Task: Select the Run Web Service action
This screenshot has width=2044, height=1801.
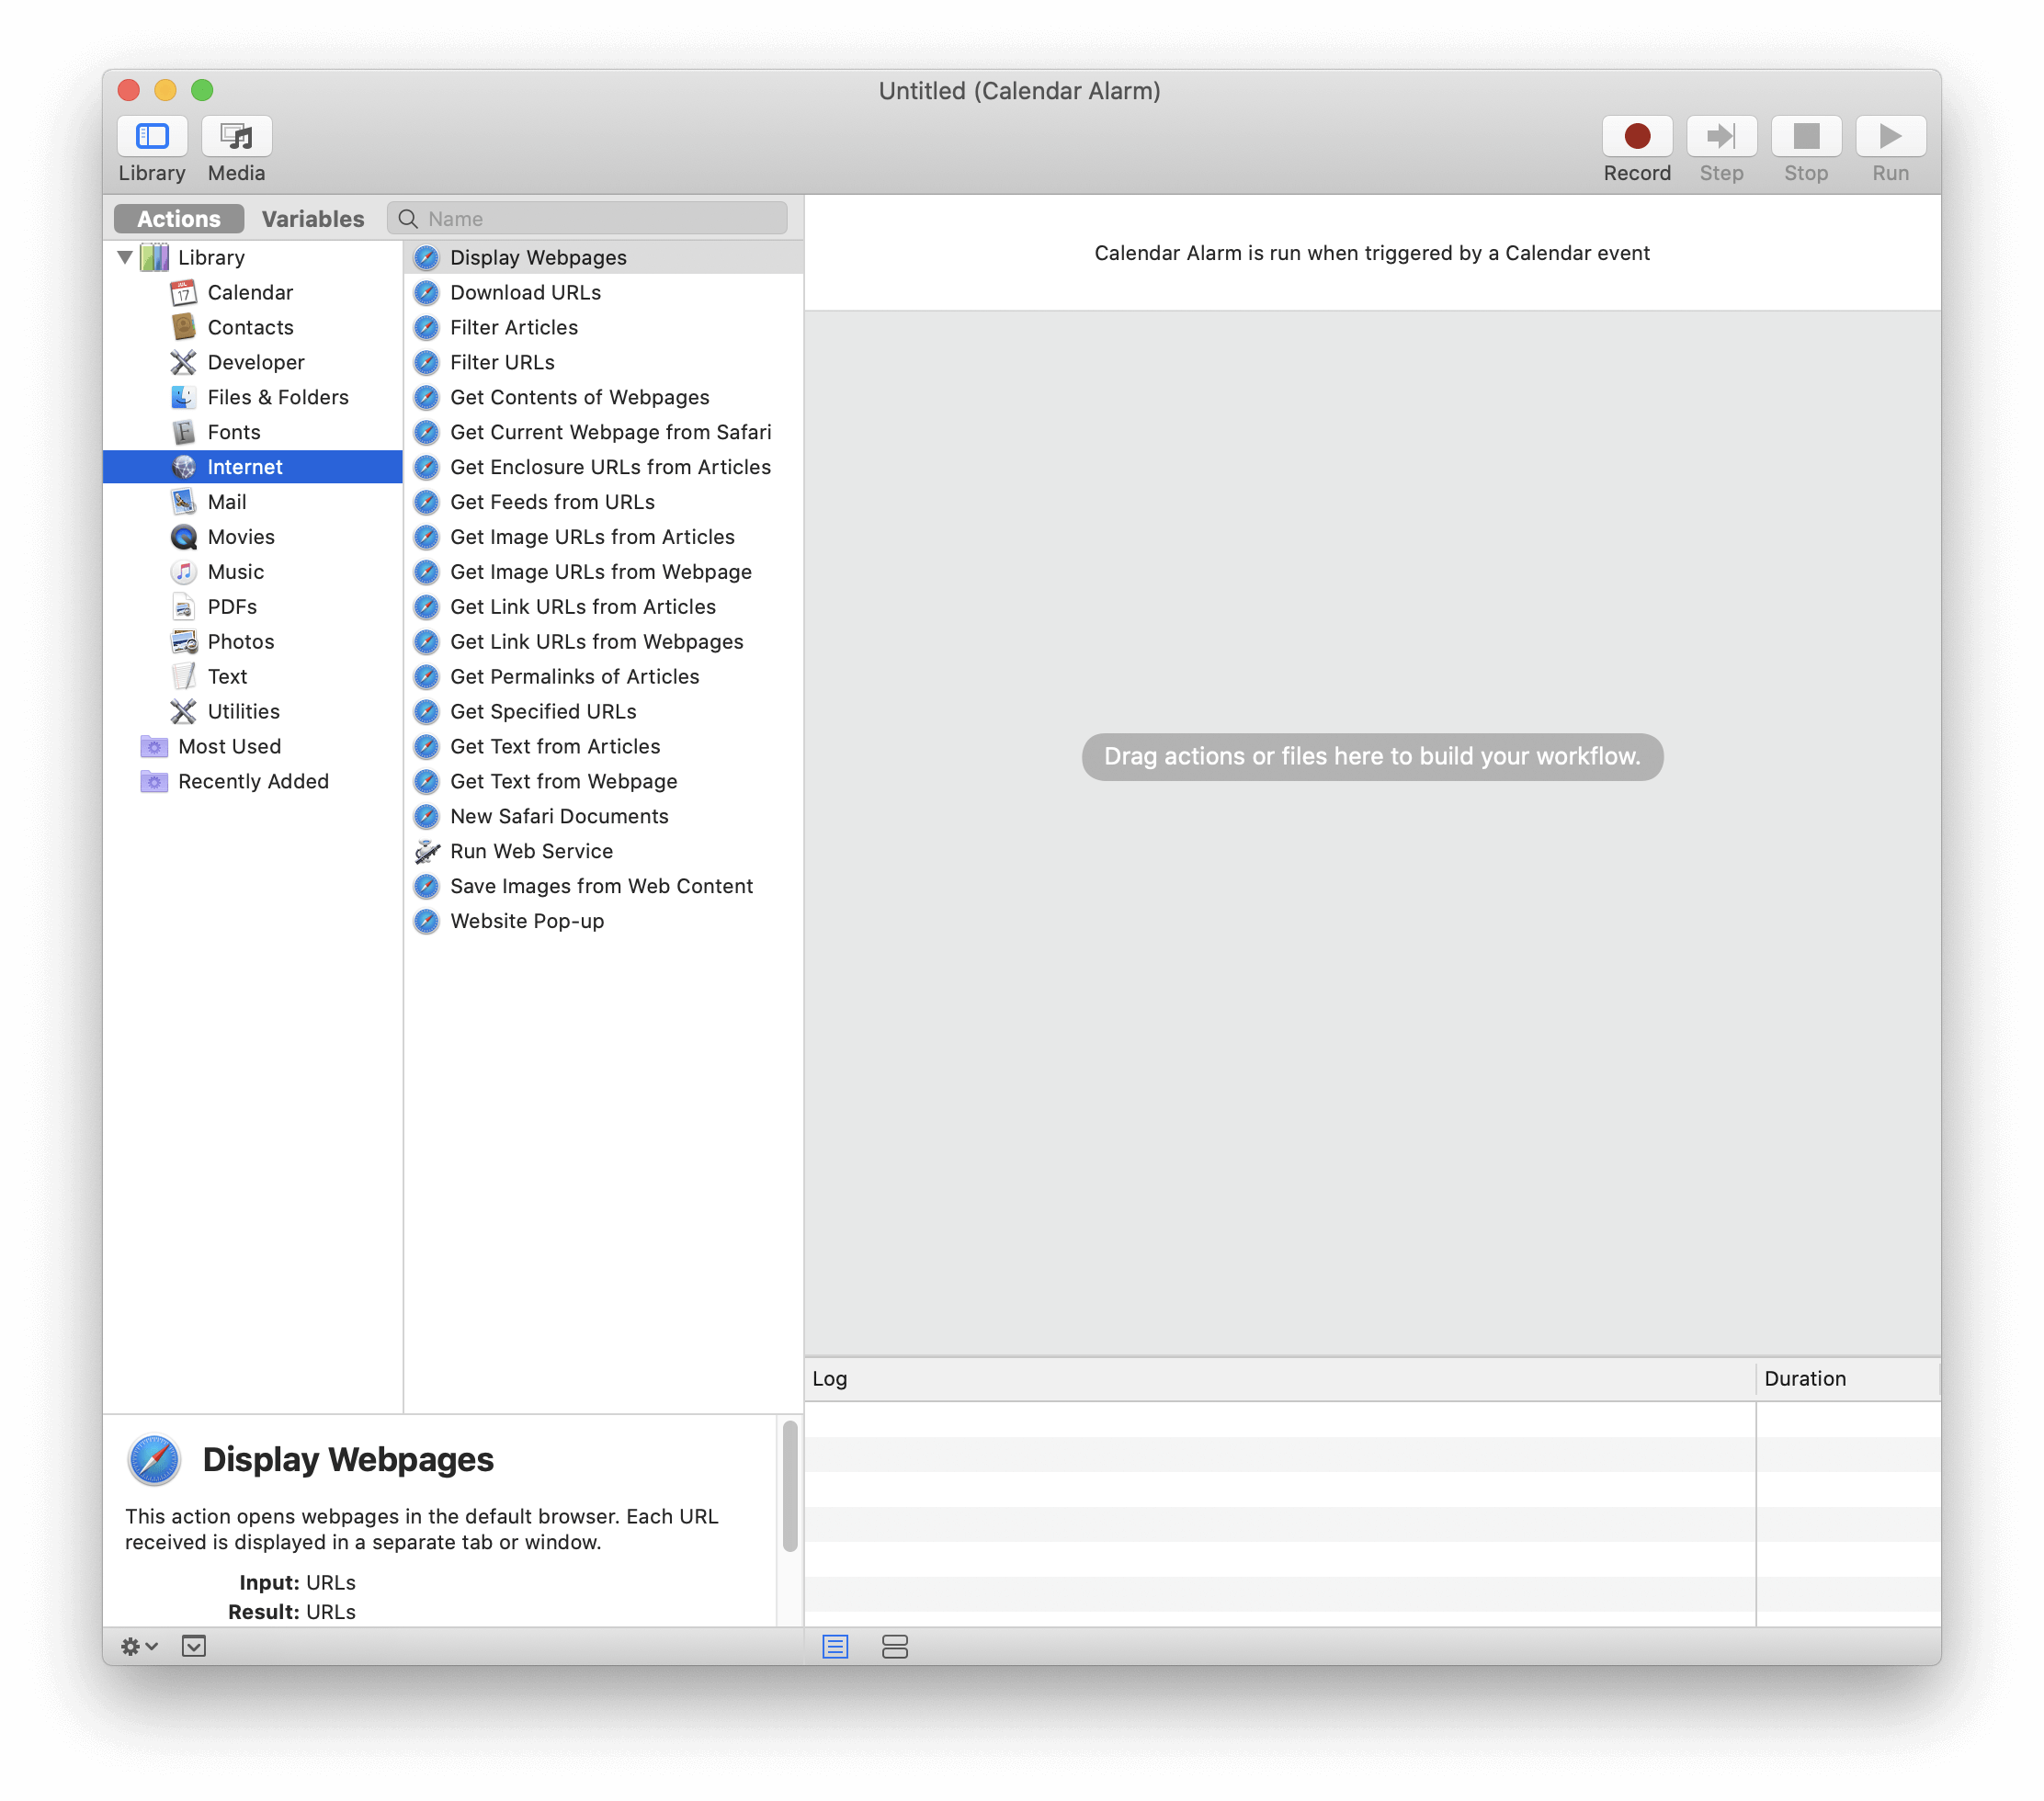Action: (x=531, y=851)
